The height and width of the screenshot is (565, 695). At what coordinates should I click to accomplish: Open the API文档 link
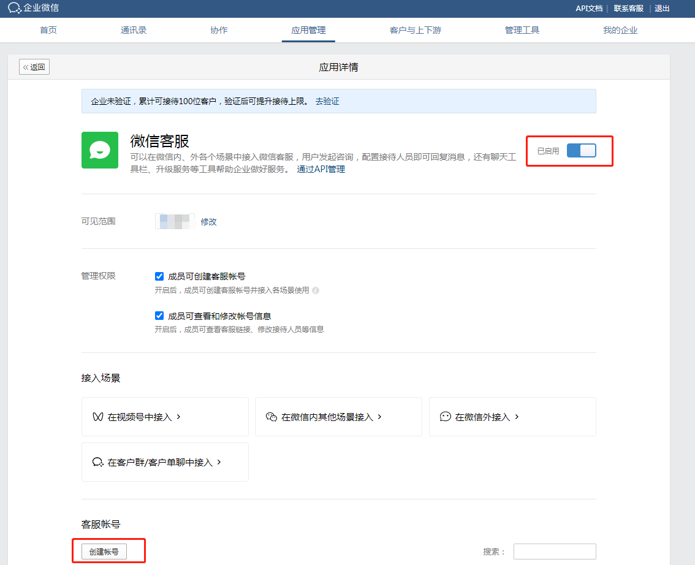coord(588,9)
